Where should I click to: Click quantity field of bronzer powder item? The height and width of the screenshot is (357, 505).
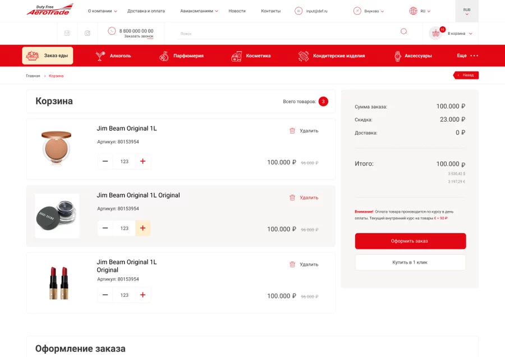[x=125, y=162]
